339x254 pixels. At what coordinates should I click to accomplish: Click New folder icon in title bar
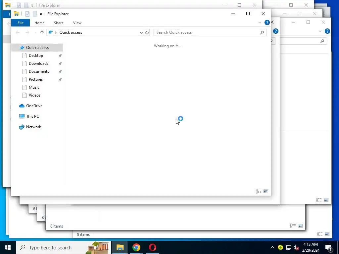point(35,14)
